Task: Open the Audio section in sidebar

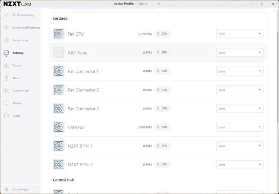Action: click(16, 115)
